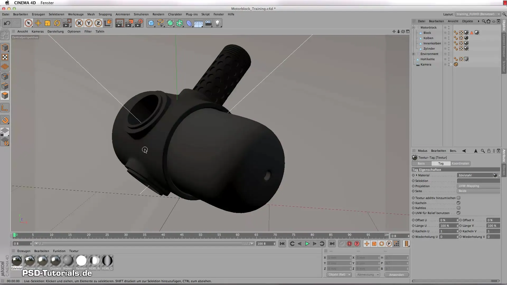Open the render settings clapperboard with gear icon
This screenshot has width=507, height=285.
(x=139, y=23)
